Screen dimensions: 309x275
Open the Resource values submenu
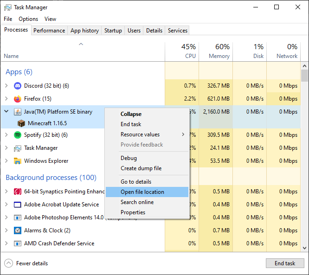pos(147,134)
